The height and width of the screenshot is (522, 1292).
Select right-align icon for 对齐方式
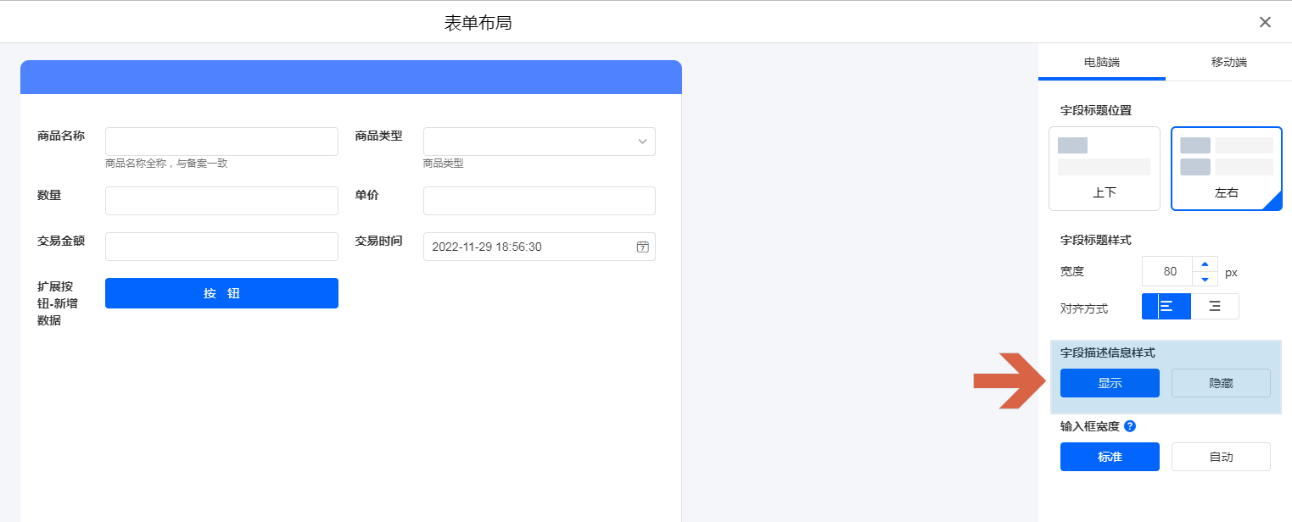(1215, 307)
